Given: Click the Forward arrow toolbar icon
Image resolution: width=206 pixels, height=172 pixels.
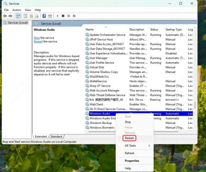Looking at the screenshot, I should [10, 16].
